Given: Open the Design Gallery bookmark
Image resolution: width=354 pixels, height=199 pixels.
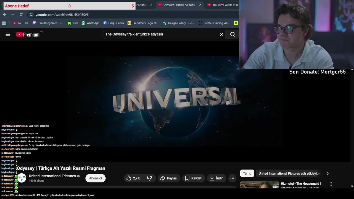Looking at the screenshot, I should (x=178, y=23).
